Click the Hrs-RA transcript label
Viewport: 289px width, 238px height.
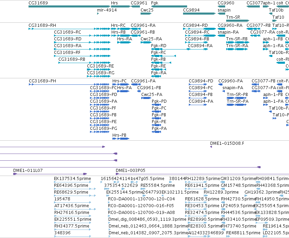125,39
